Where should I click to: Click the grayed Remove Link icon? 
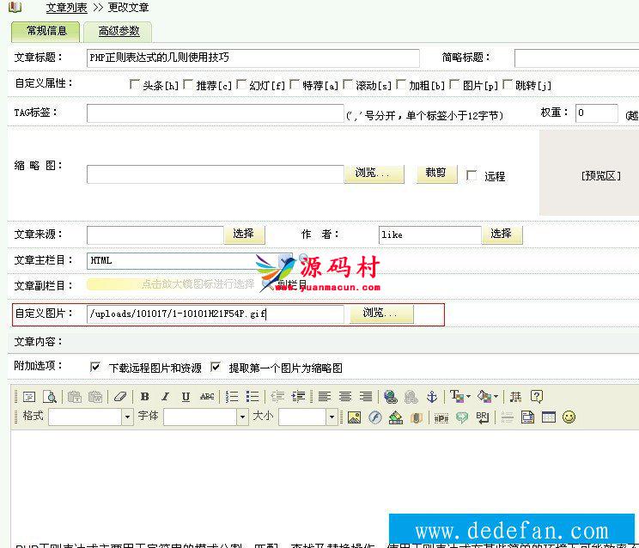click(411, 397)
